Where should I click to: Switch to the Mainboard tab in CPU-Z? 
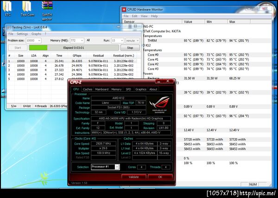pyautogui.click(x=102, y=89)
